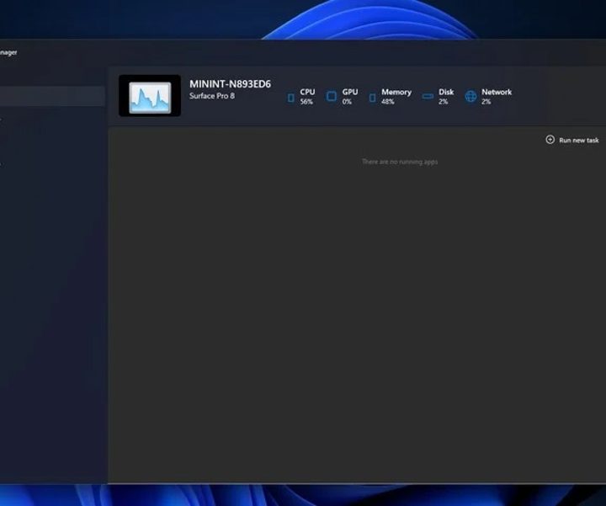Screen dimensions: 606x506
Task: Click the 48% Memory value
Action: click(388, 102)
